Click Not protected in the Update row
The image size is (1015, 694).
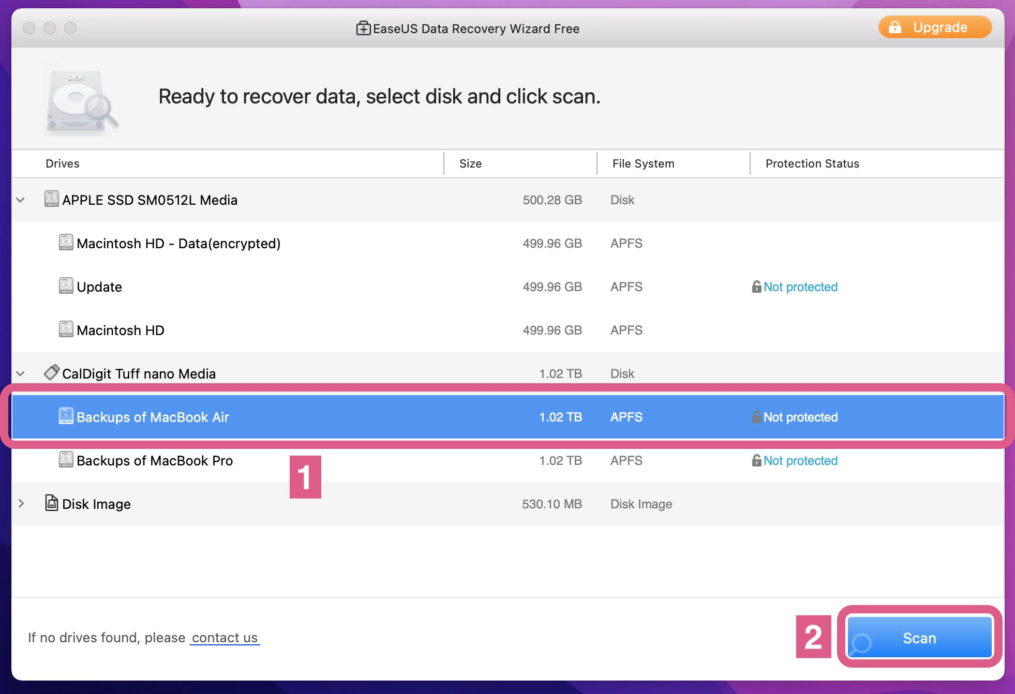click(800, 287)
